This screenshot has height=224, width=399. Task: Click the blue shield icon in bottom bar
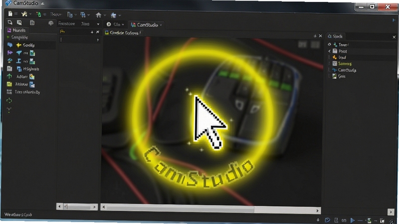point(328,220)
